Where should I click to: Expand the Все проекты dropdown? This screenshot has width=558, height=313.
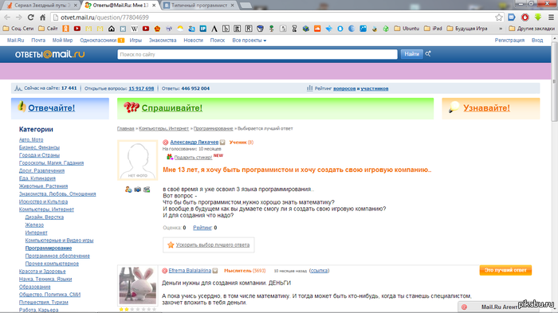[249, 41]
